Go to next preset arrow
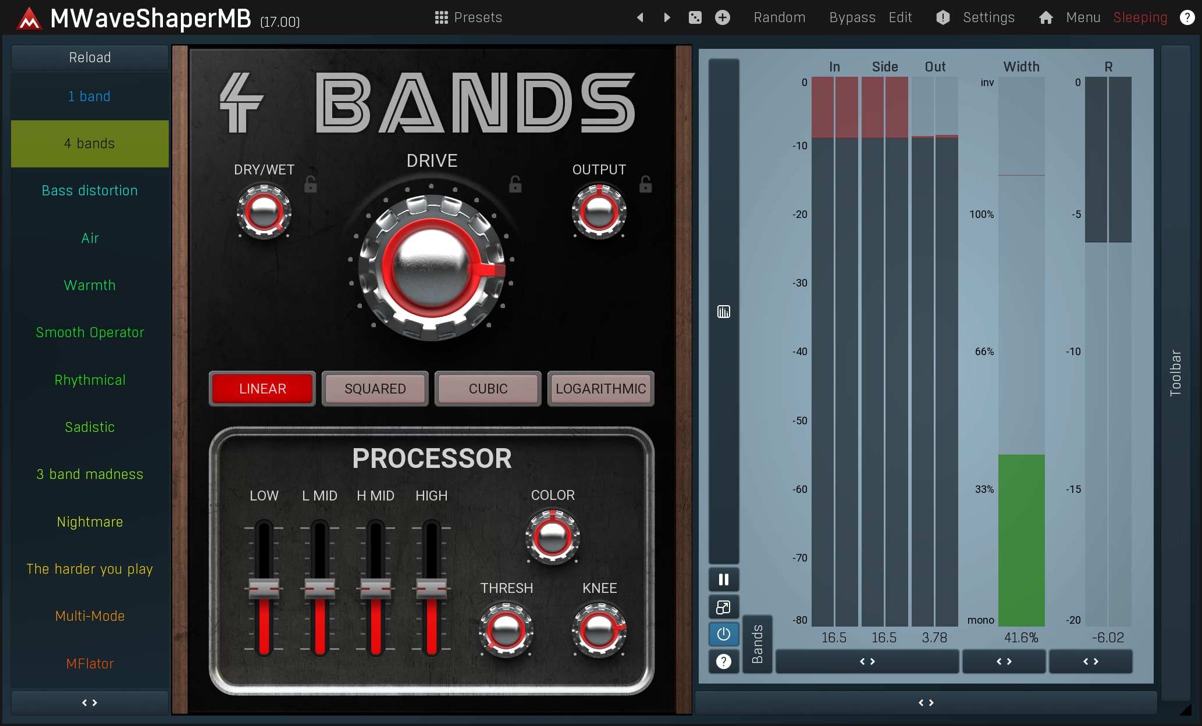Image resolution: width=1202 pixels, height=726 pixels. pos(667,17)
